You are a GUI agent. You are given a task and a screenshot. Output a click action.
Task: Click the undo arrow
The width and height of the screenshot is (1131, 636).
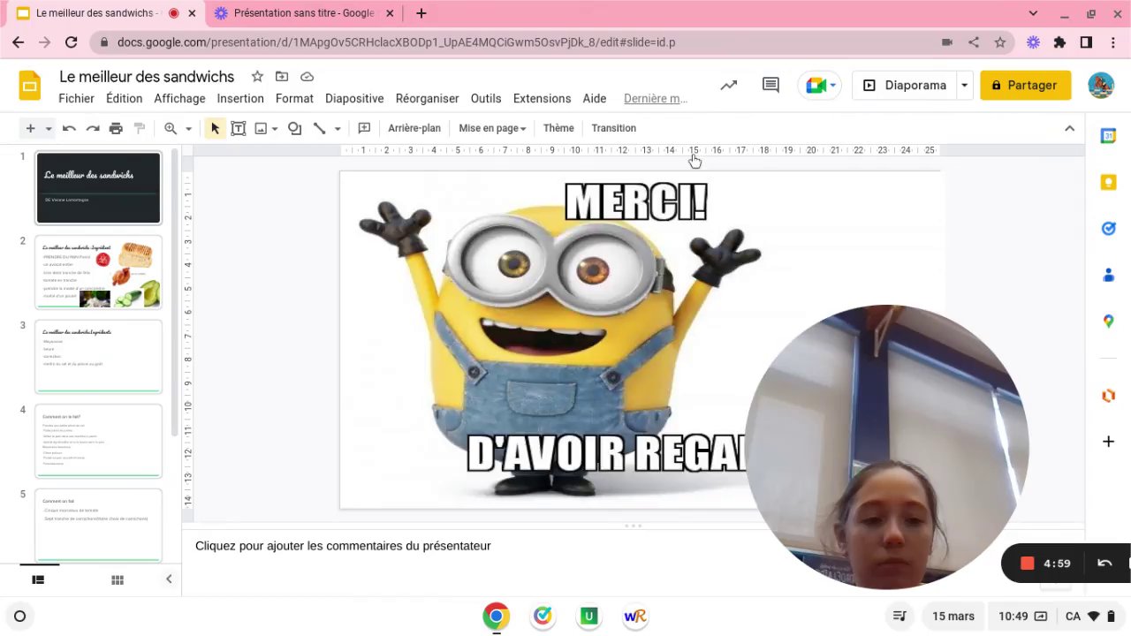[69, 128]
